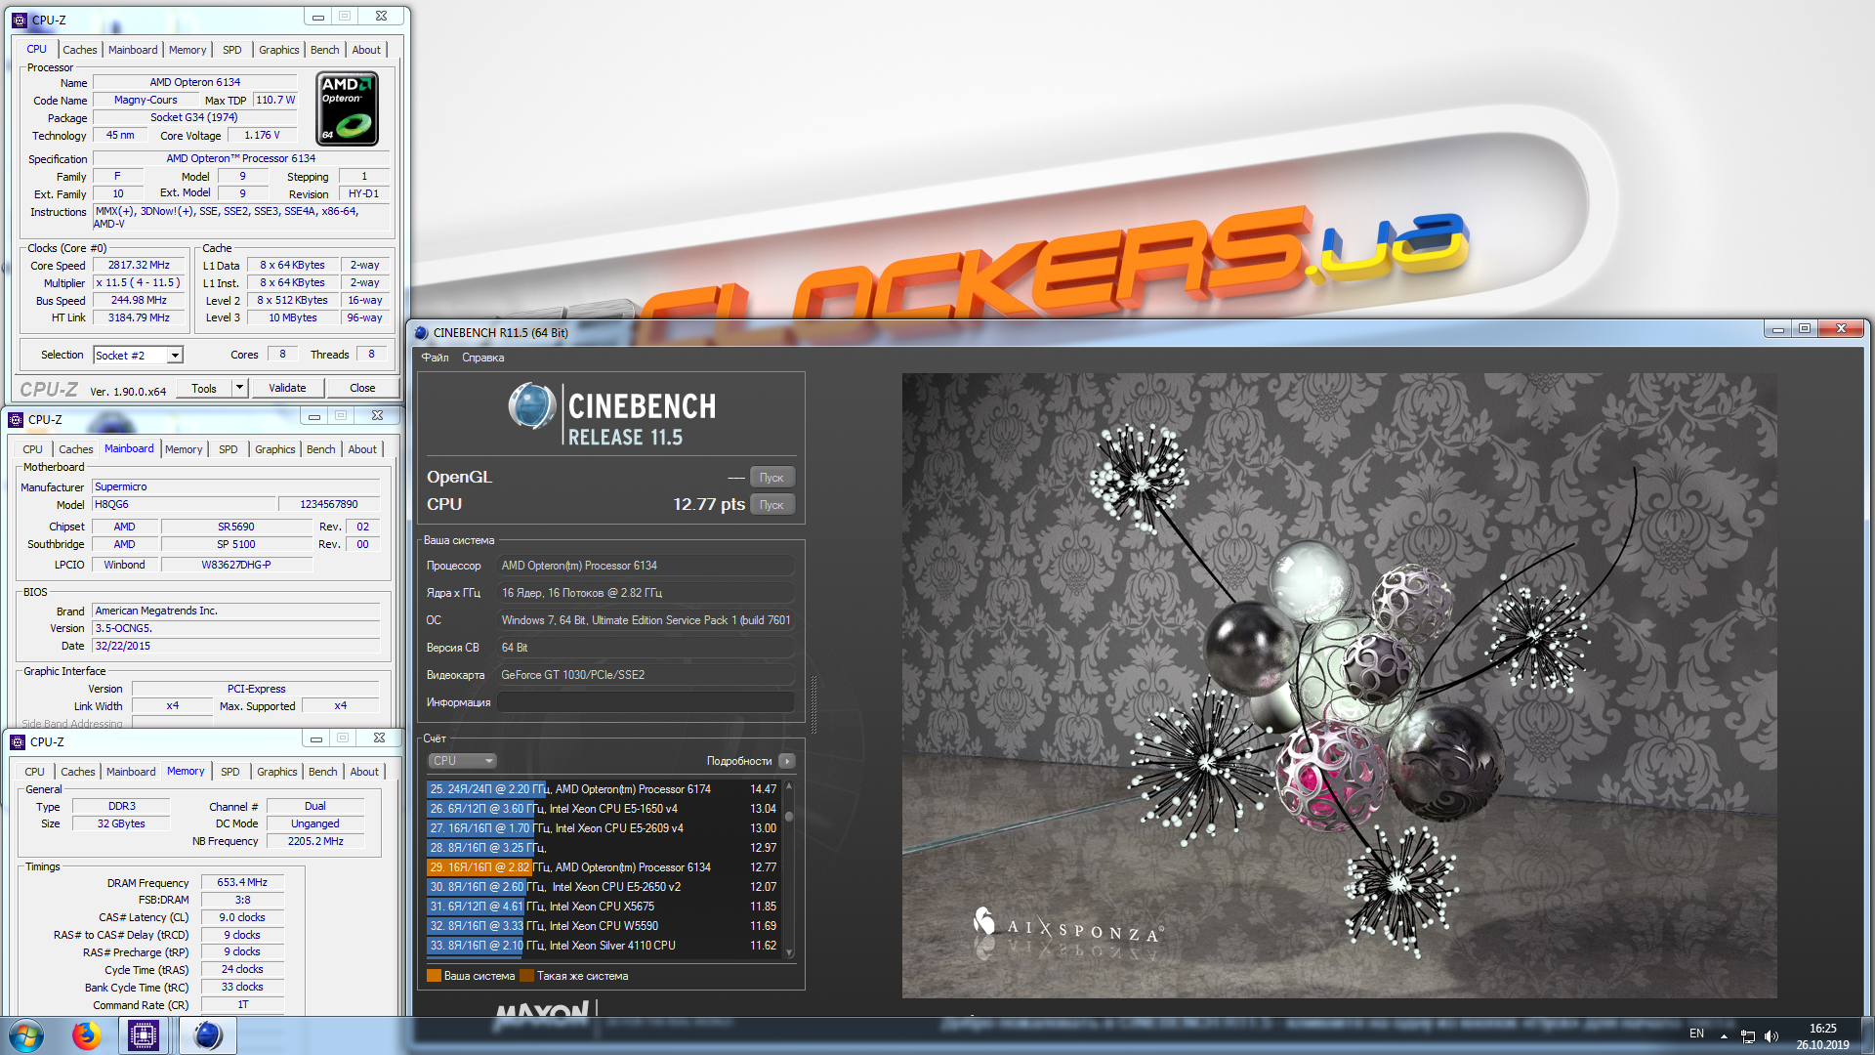
Task: Click the Tools button
Action: pyautogui.click(x=204, y=388)
